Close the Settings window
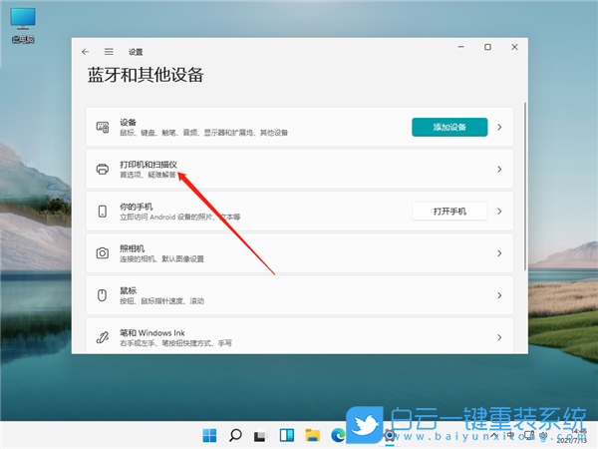The height and width of the screenshot is (449, 598). (x=514, y=47)
